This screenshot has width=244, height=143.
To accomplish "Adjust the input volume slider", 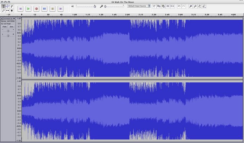I will (114, 6).
